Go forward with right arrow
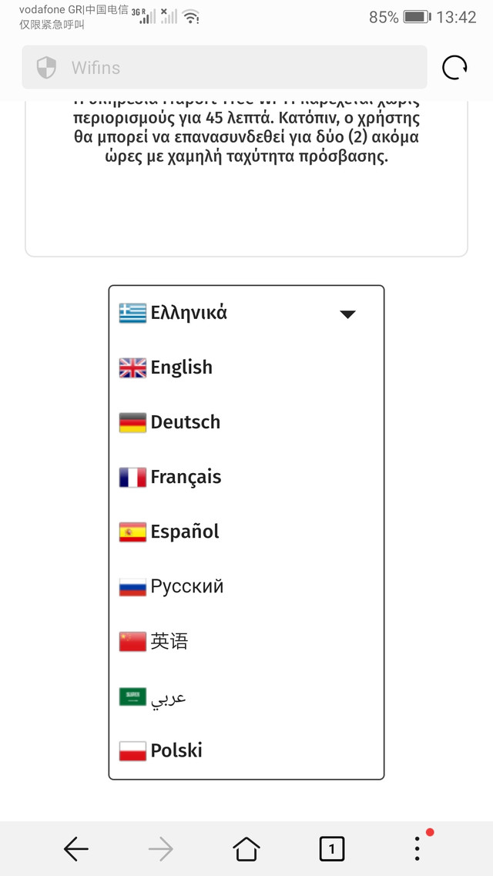 [x=161, y=849]
